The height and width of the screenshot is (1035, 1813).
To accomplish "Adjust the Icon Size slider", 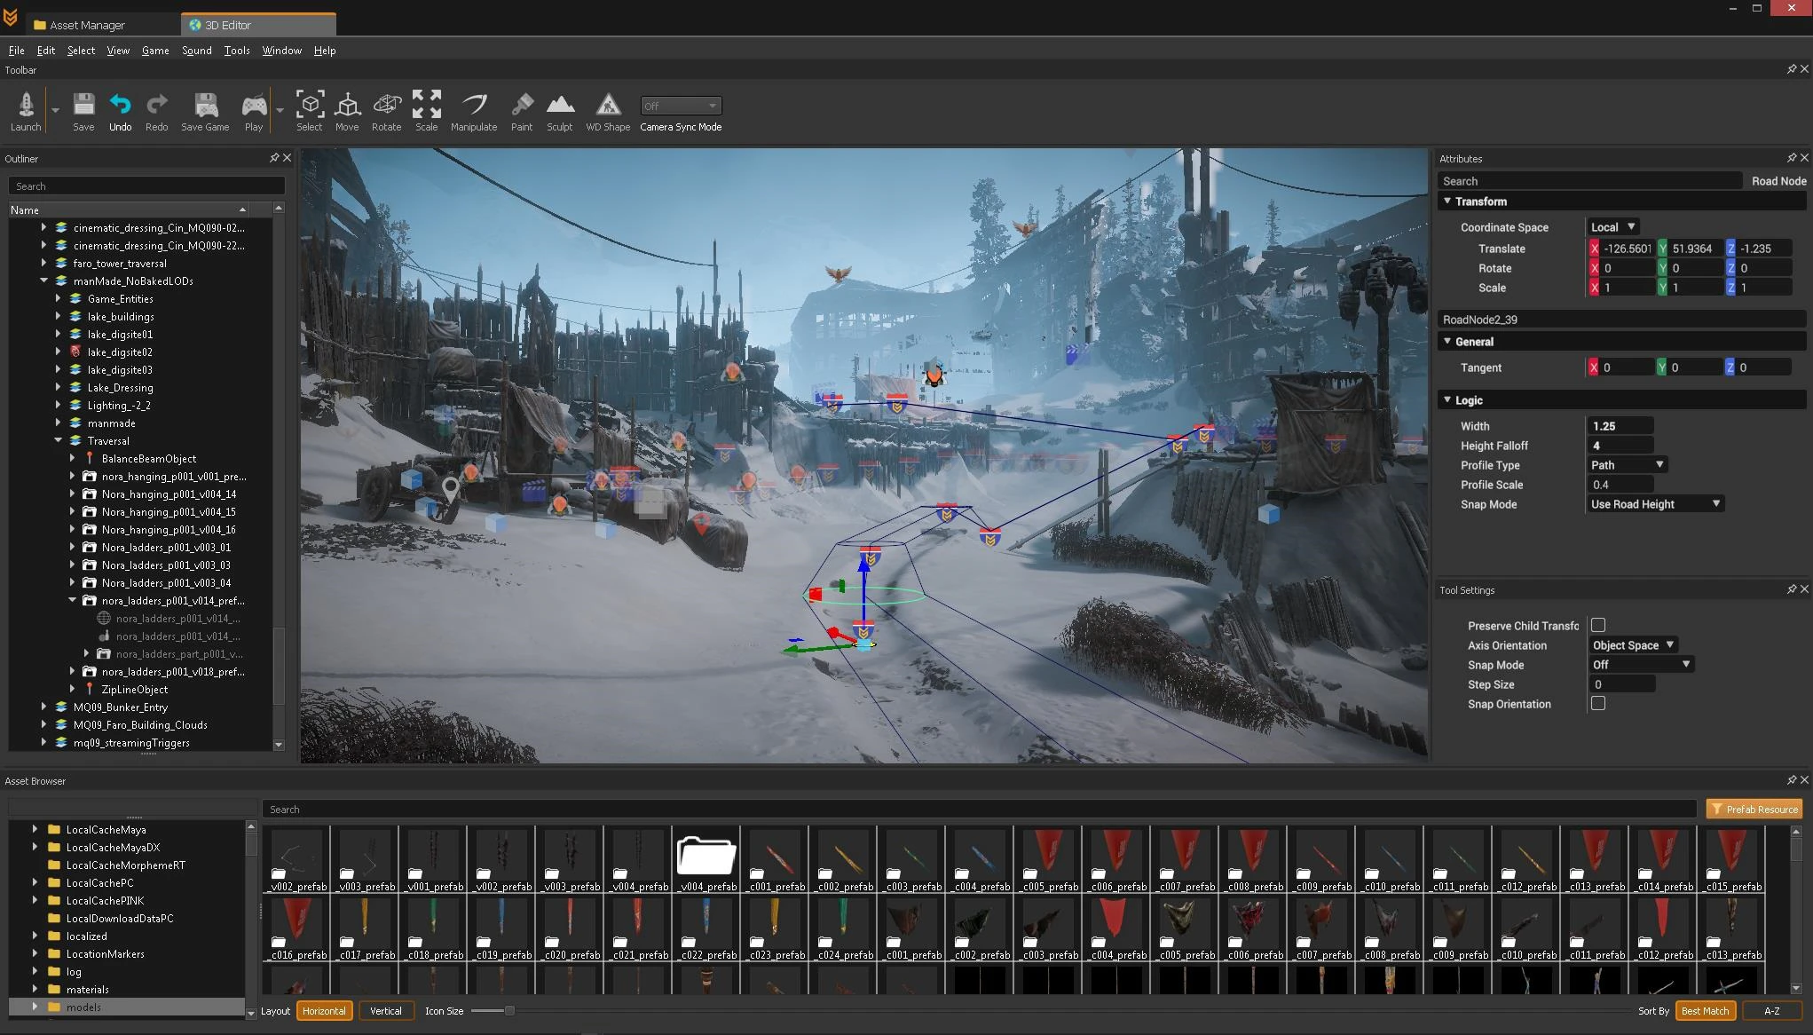I will pyautogui.click(x=509, y=1011).
